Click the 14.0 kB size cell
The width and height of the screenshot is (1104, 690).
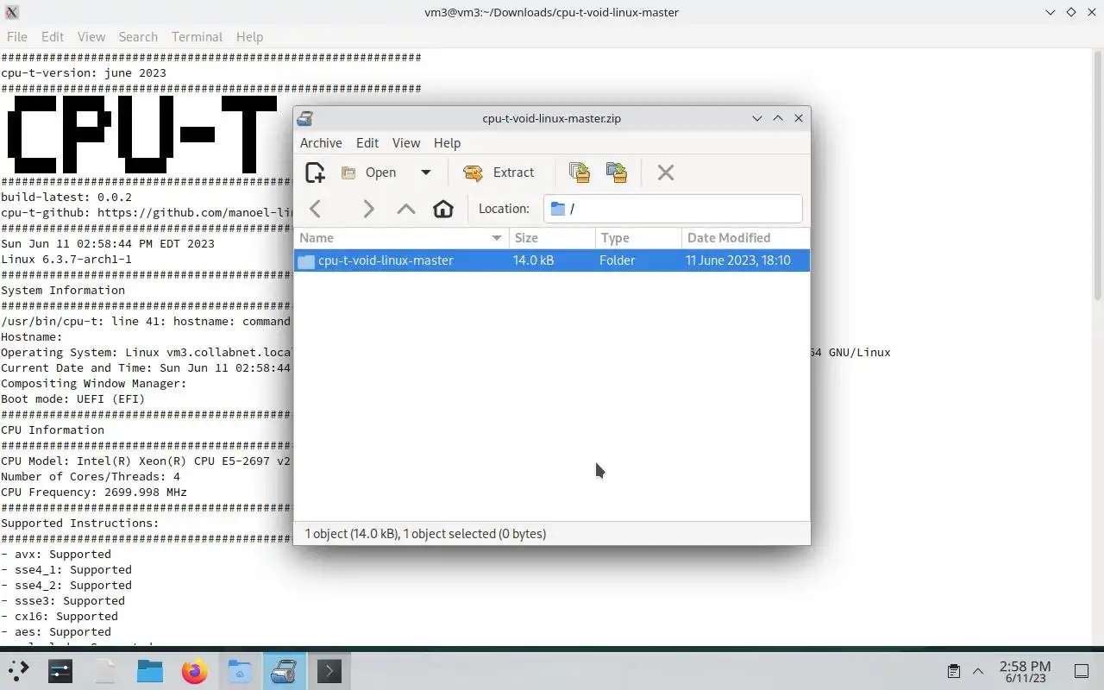point(534,260)
